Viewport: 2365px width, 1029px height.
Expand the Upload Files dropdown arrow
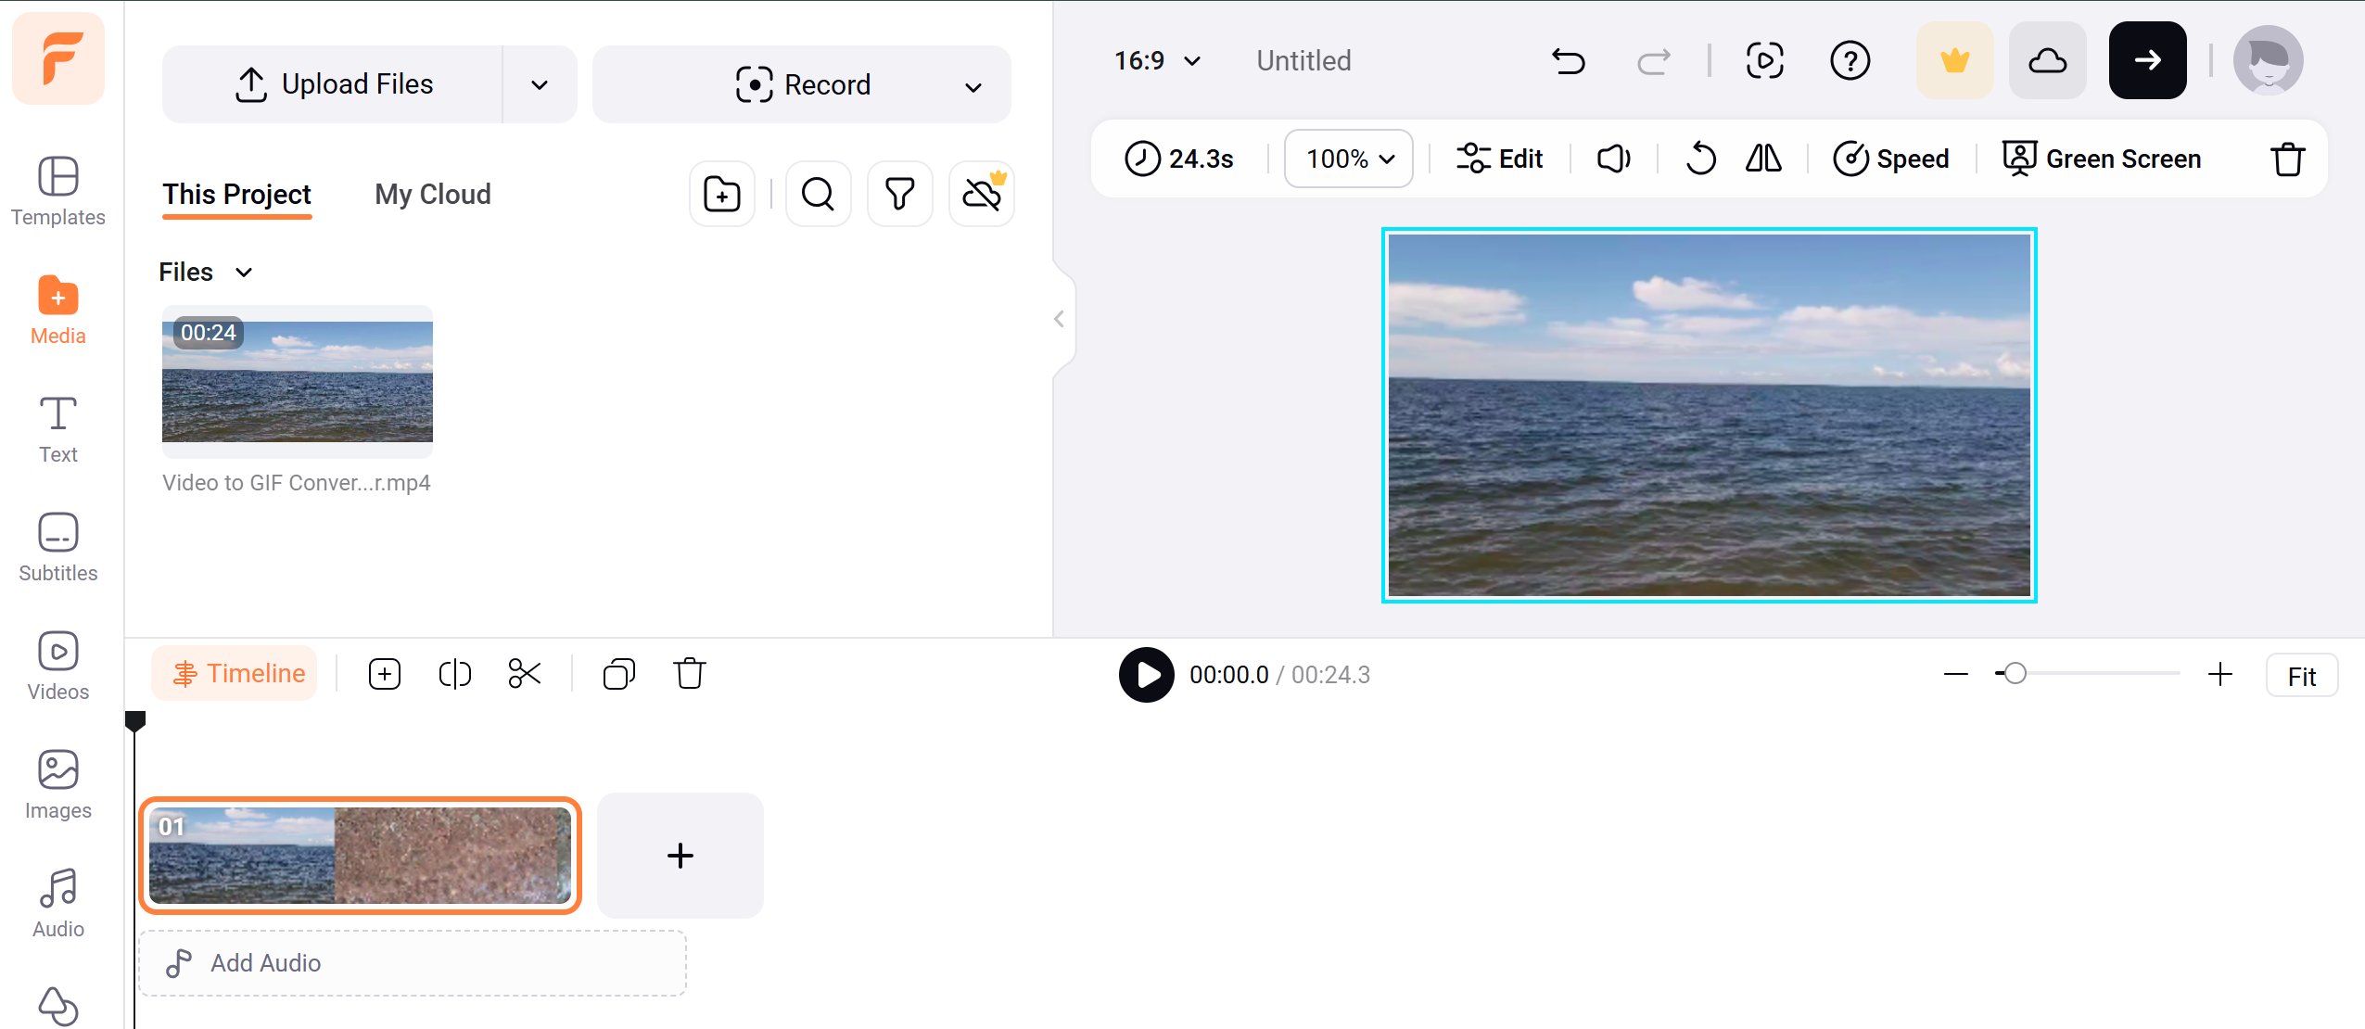(540, 84)
